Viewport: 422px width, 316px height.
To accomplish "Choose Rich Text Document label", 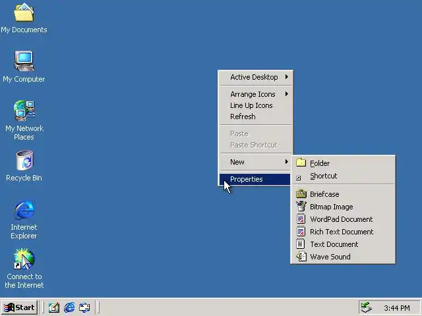I will pyautogui.click(x=342, y=232).
